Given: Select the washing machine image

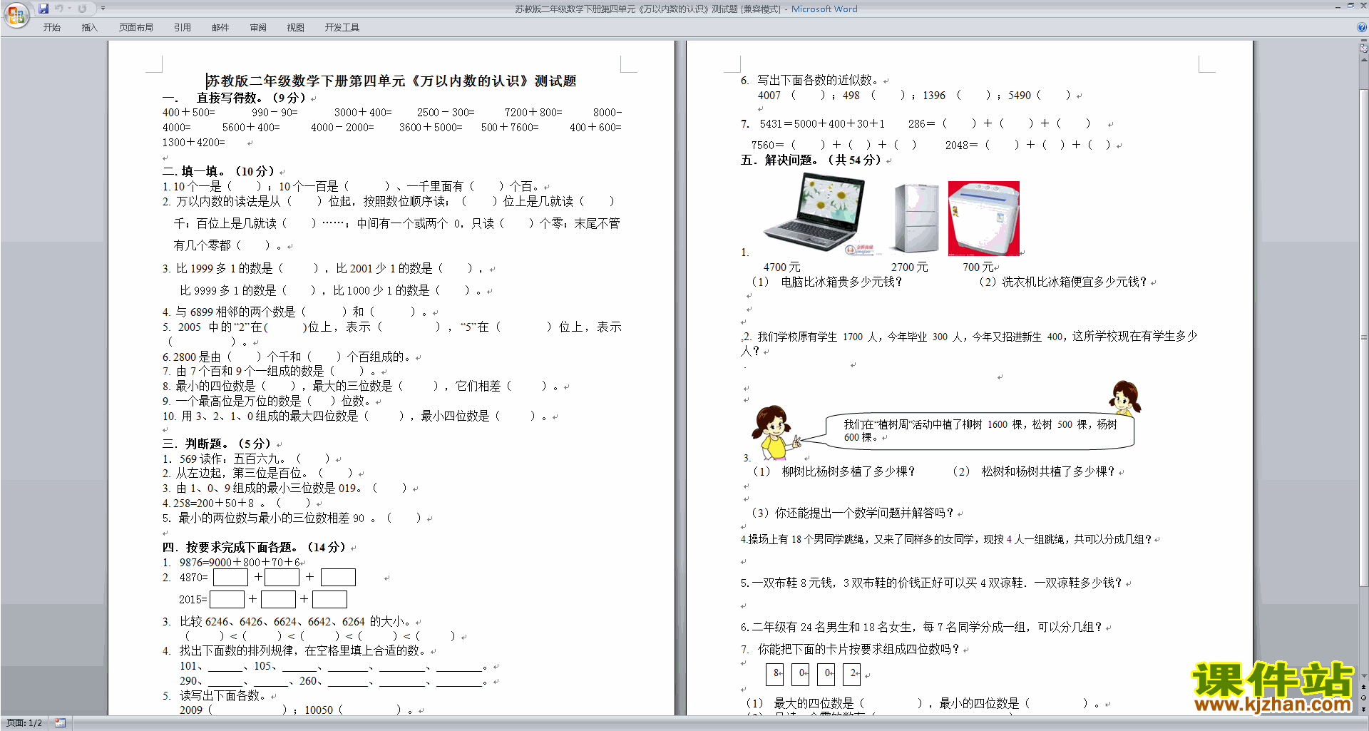Looking at the screenshot, I should [x=984, y=218].
